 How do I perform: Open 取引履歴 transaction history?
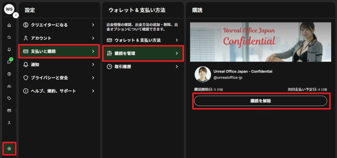[143, 67]
